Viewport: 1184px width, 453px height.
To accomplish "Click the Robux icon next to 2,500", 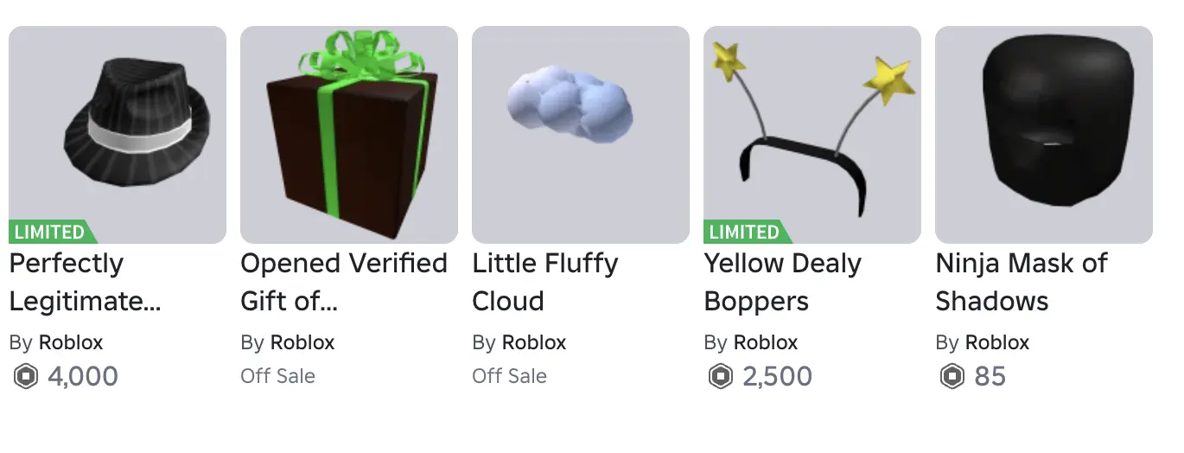I will coord(720,377).
